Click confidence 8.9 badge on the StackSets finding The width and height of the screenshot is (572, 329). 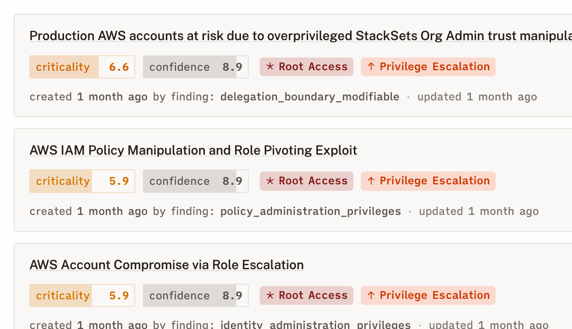(x=195, y=67)
